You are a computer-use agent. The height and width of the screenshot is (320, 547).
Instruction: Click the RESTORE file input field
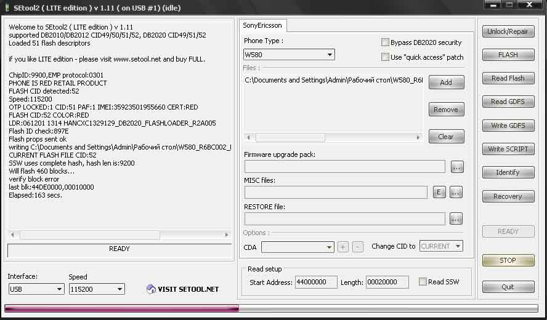coord(345,218)
